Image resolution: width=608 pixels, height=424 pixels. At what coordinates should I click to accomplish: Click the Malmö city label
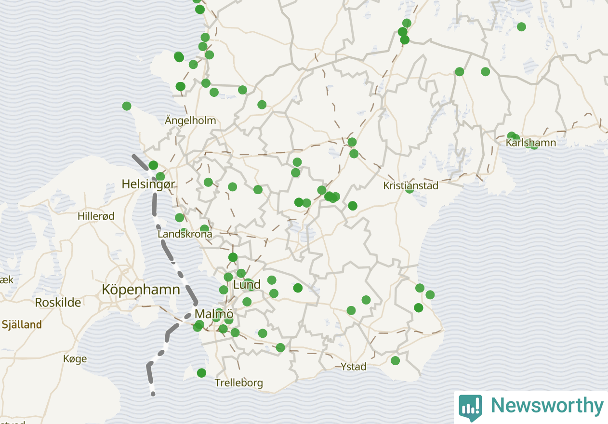[214, 314]
